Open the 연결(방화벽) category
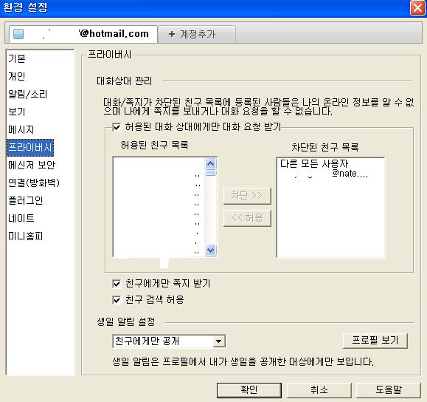Image resolution: width=427 pixels, height=402 pixels. (34, 183)
